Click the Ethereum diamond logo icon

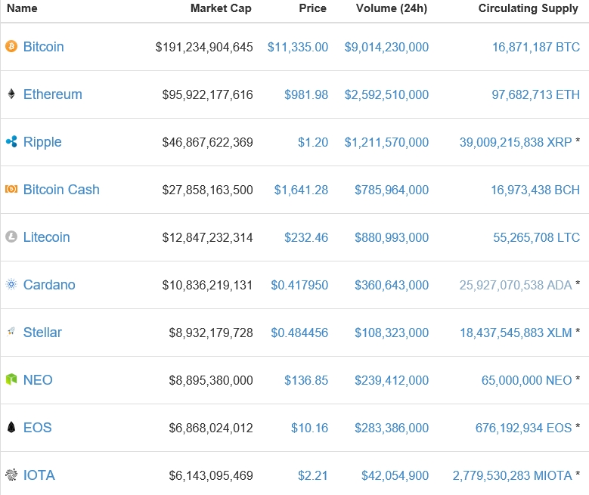coord(11,94)
